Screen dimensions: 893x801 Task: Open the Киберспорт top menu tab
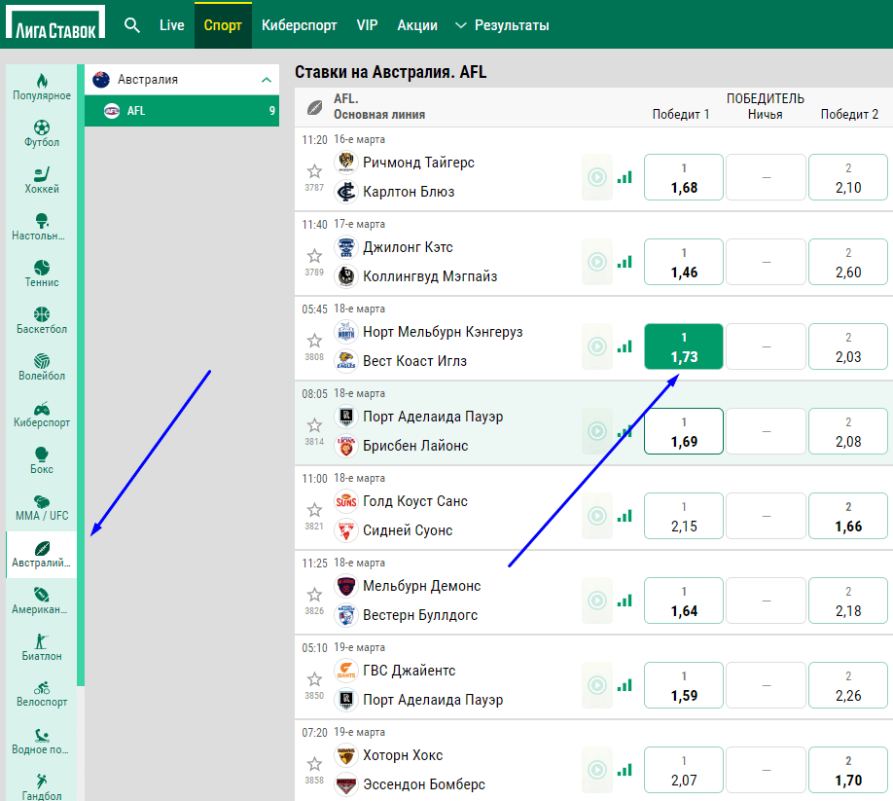pyautogui.click(x=299, y=25)
